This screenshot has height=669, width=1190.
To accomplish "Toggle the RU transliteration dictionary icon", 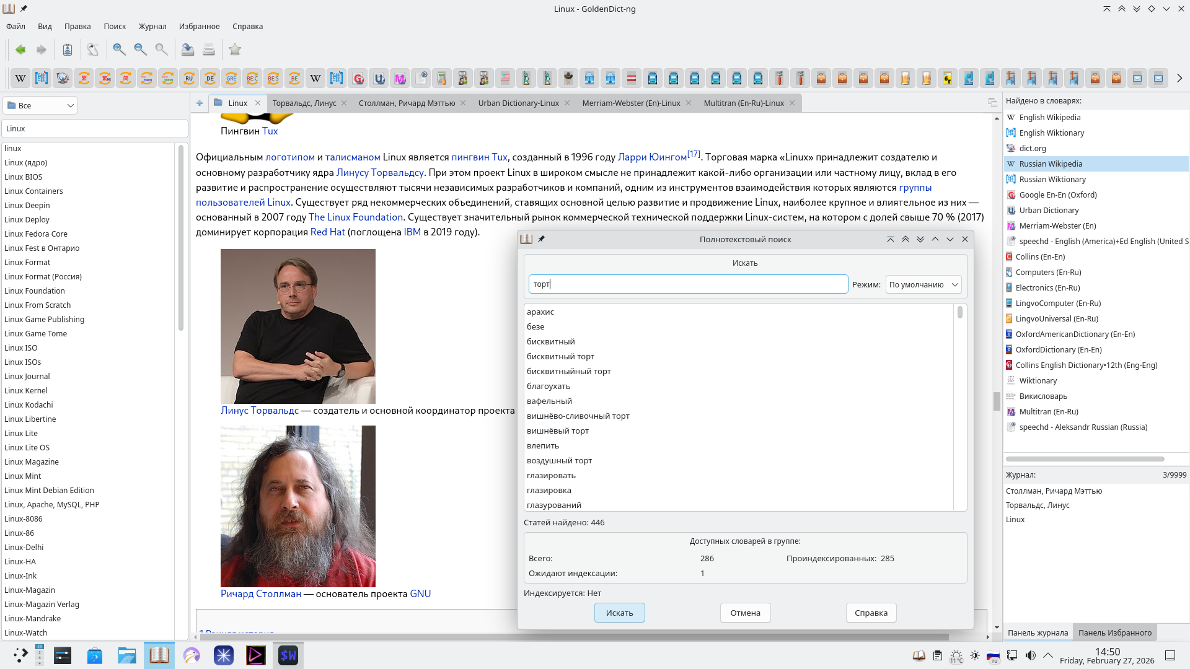I will [x=189, y=78].
